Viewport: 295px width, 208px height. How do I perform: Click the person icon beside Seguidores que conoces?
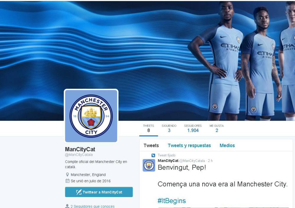point(67,206)
